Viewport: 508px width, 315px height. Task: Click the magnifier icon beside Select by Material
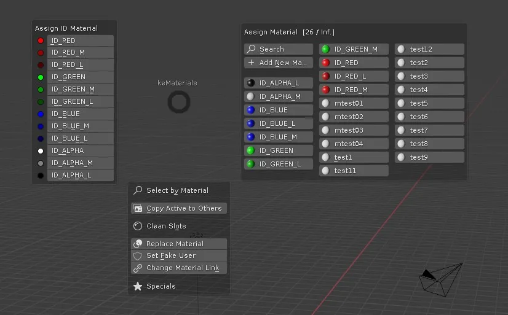(138, 190)
